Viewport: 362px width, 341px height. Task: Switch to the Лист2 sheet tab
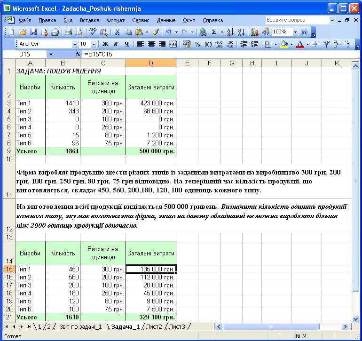(154, 327)
